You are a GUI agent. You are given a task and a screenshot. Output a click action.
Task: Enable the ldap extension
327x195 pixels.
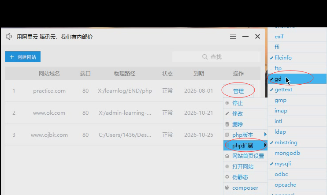[297, 132]
